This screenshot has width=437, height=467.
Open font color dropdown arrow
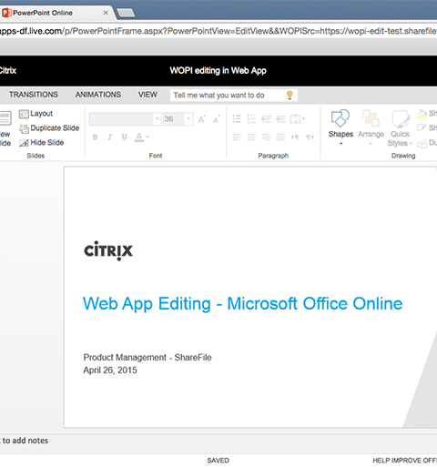tap(147, 137)
